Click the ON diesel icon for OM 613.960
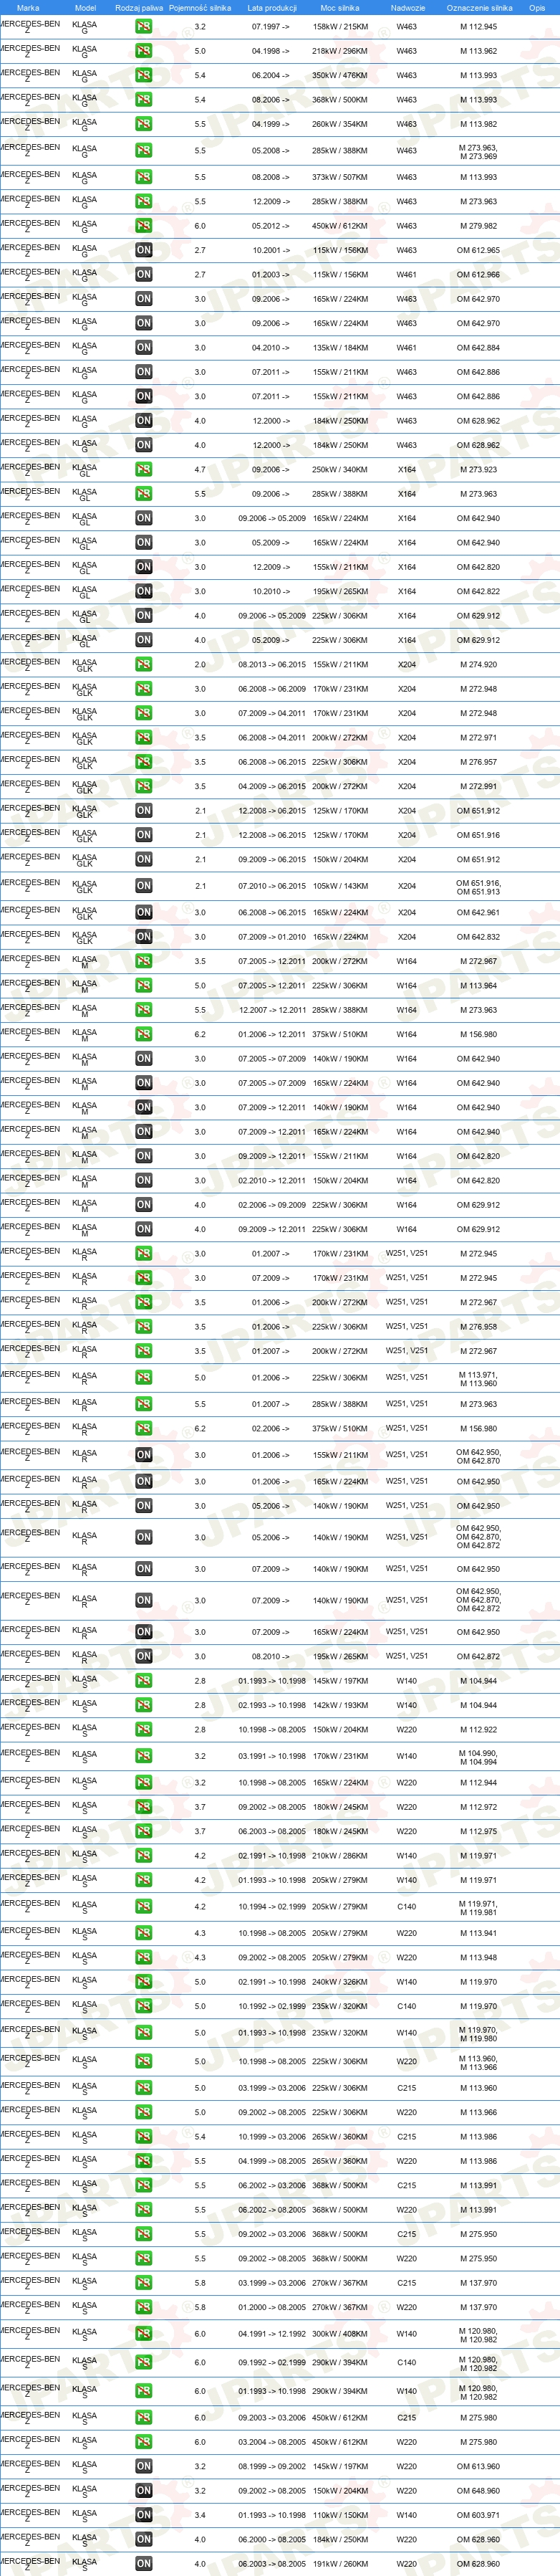 [x=144, y=2467]
